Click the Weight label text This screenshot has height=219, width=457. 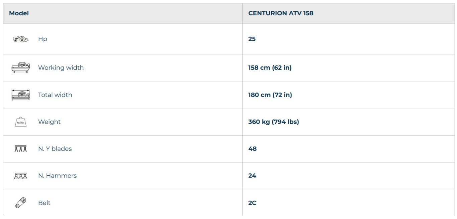tap(49, 122)
